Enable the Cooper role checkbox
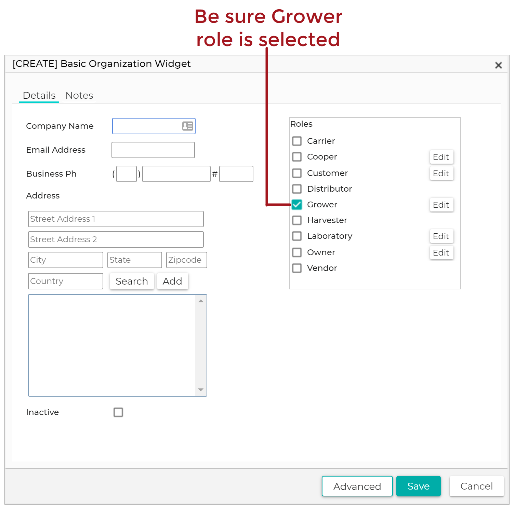The image size is (515, 508). (x=297, y=157)
